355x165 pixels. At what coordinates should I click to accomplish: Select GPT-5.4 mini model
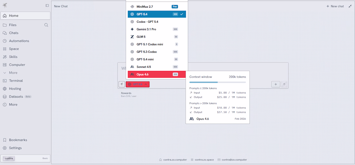pos(157,59)
